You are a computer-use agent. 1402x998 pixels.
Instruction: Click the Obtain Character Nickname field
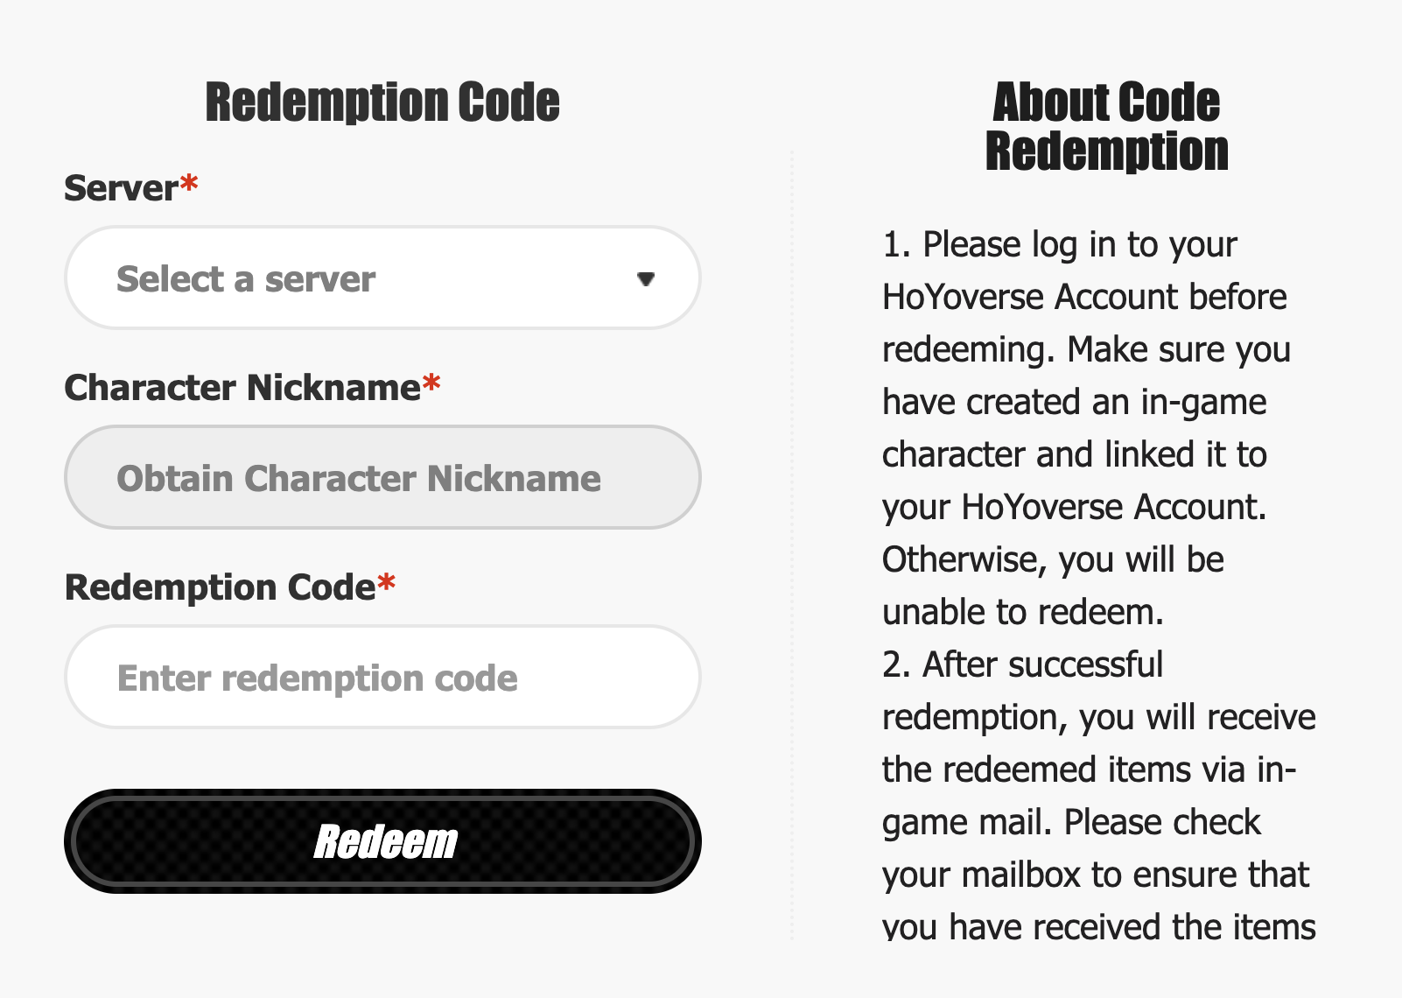(x=382, y=478)
